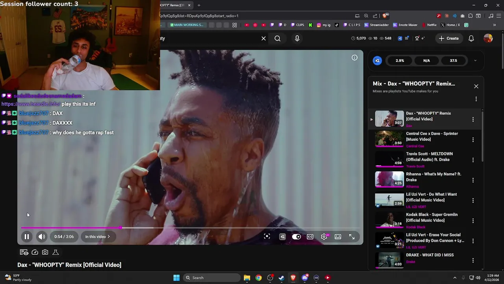Open the three-dot menu for the Sprinter row
Image resolution: width=504 pixels, height=284 pixels.
click(x=473, y=140)
